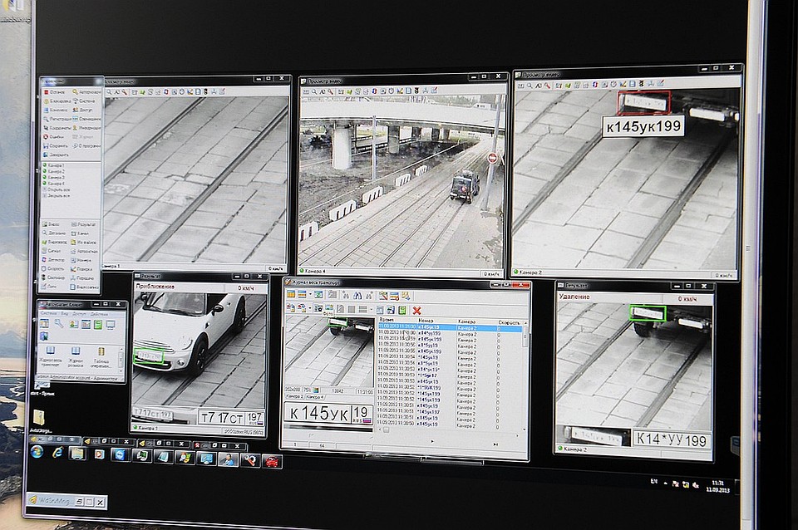Click the client window's vertical scrollbar
The height and width of the screenshot is (530, 798).
(121, 357)
